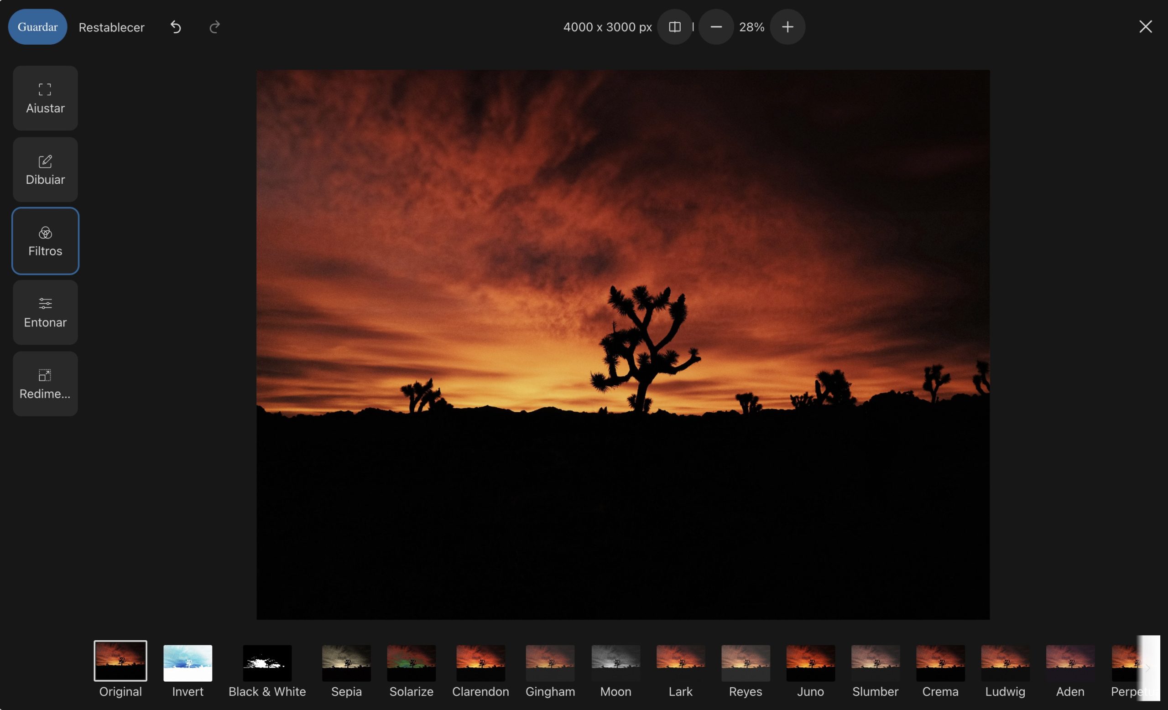
Task: Select the Original unfiltered thumbnail
Action: coord(120,661)
